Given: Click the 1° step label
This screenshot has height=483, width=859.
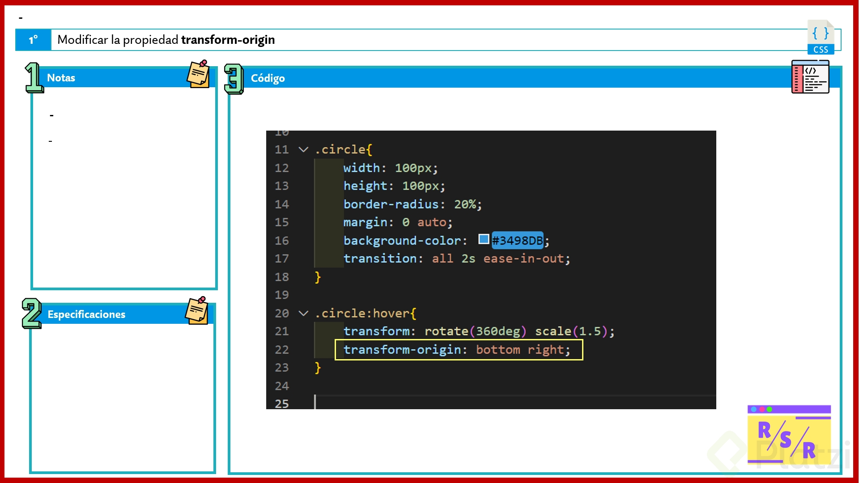Looking at the screenshot, I should click(34, 40).
